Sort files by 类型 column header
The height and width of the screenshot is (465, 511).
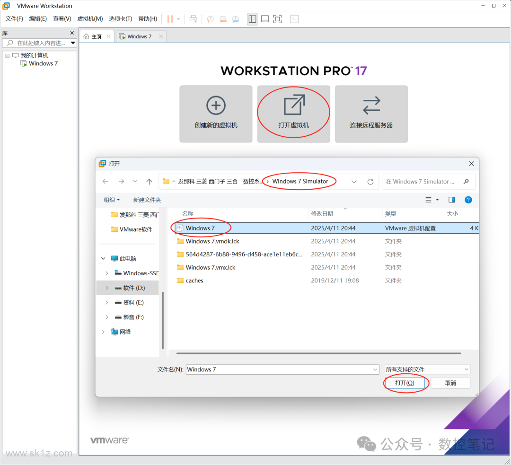tap(390, 214)
